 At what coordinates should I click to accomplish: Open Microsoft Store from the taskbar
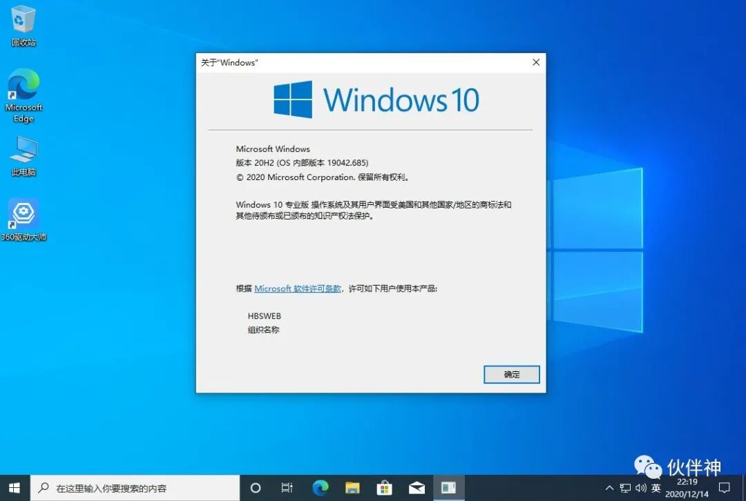(385, 488)
